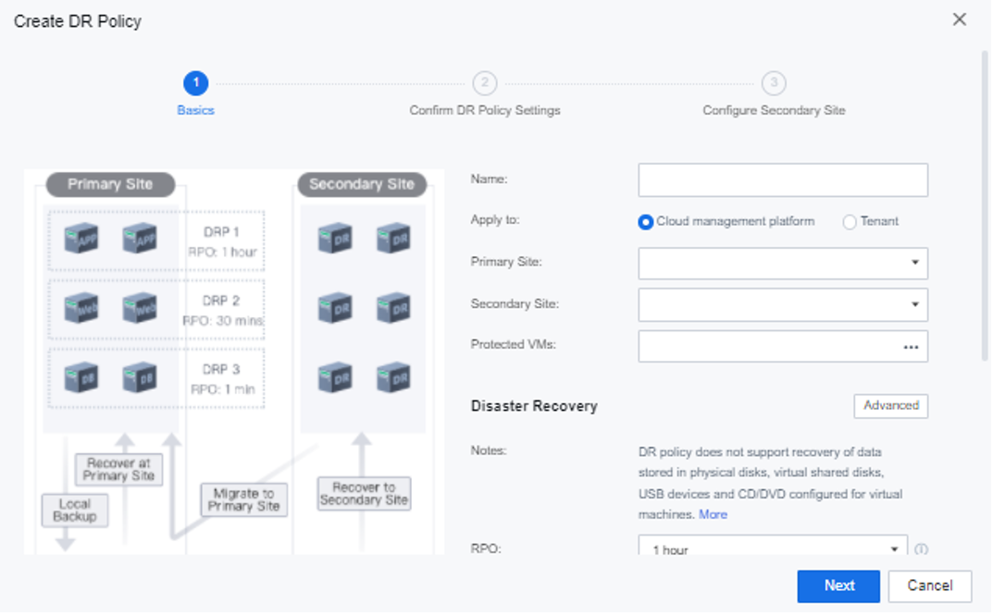993x616 pixels.
Task: Select step 1 Basics circle
Action: (x=195, y=83)
